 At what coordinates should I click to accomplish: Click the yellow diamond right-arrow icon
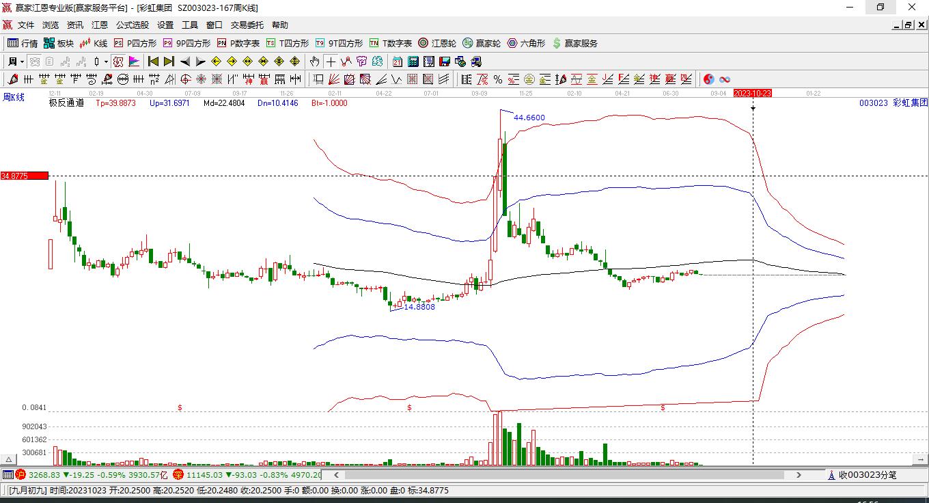(x=232, y=62)
